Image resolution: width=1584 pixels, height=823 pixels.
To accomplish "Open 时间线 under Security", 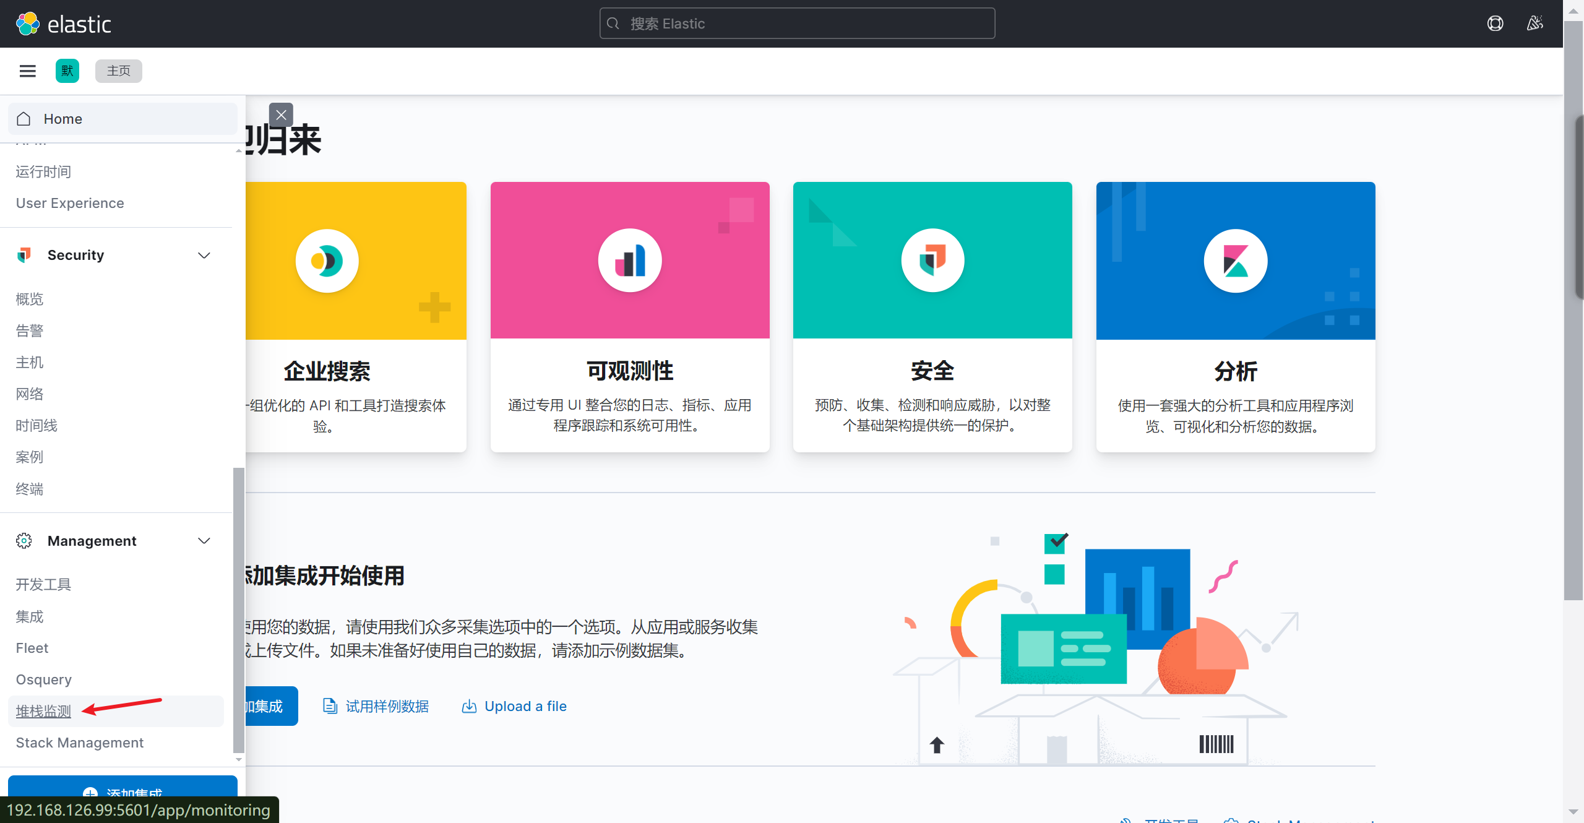I will 37,426.
